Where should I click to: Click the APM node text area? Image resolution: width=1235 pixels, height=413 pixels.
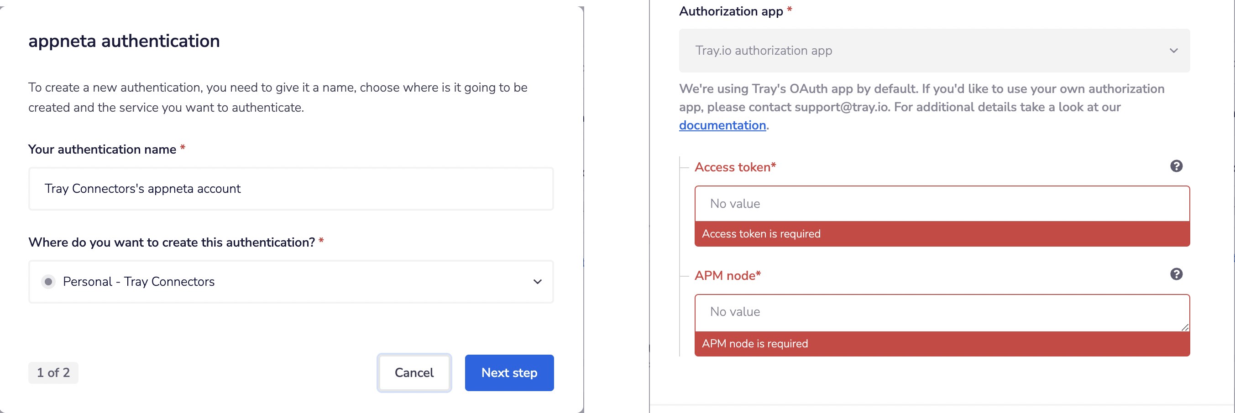(x=942, y=311)
